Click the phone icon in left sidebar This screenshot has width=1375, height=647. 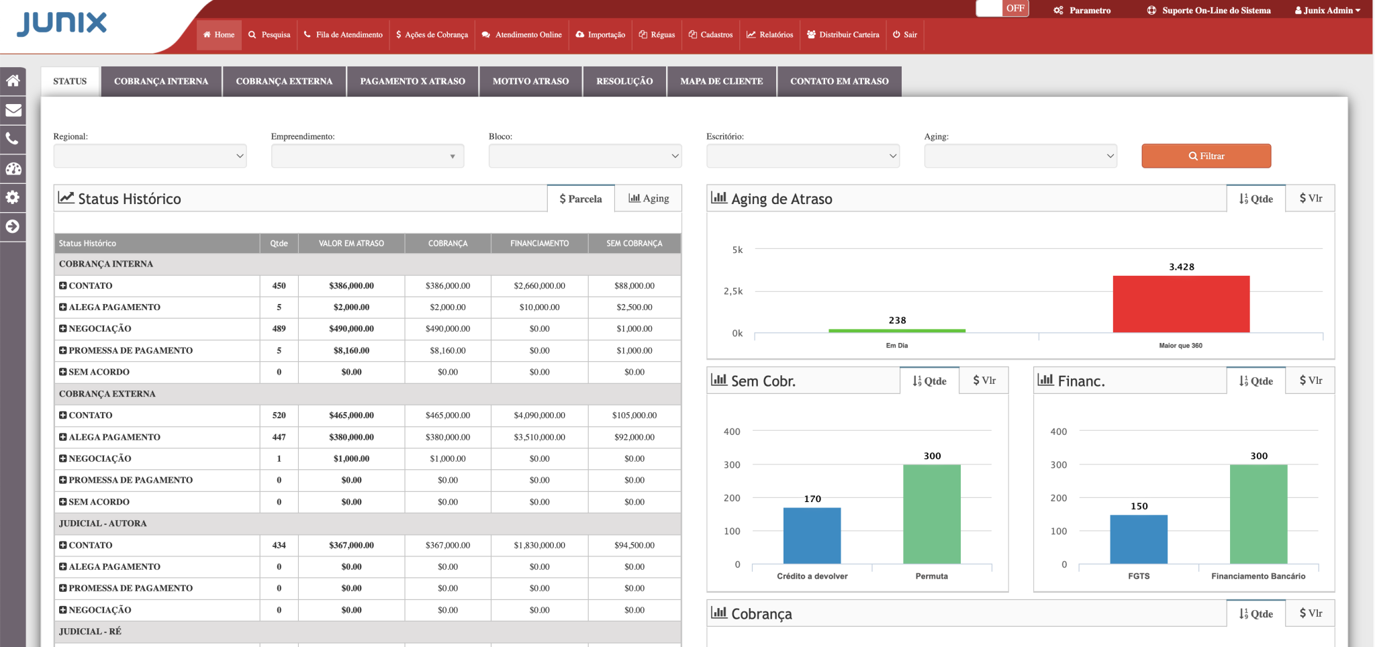pyautogui.click(x=13, y=139)
